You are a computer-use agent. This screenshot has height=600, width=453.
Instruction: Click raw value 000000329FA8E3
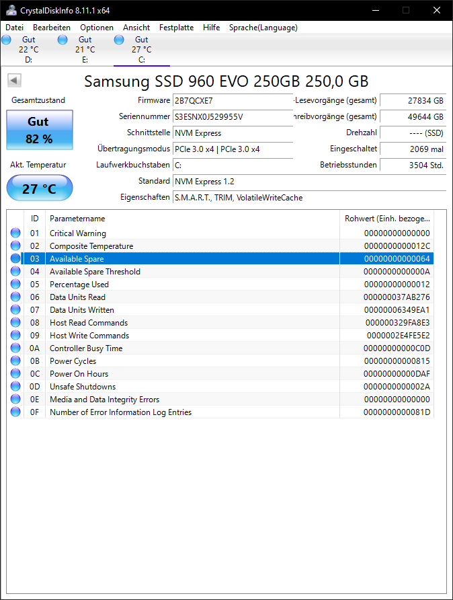pyautogui.click(x=398, y=323)
